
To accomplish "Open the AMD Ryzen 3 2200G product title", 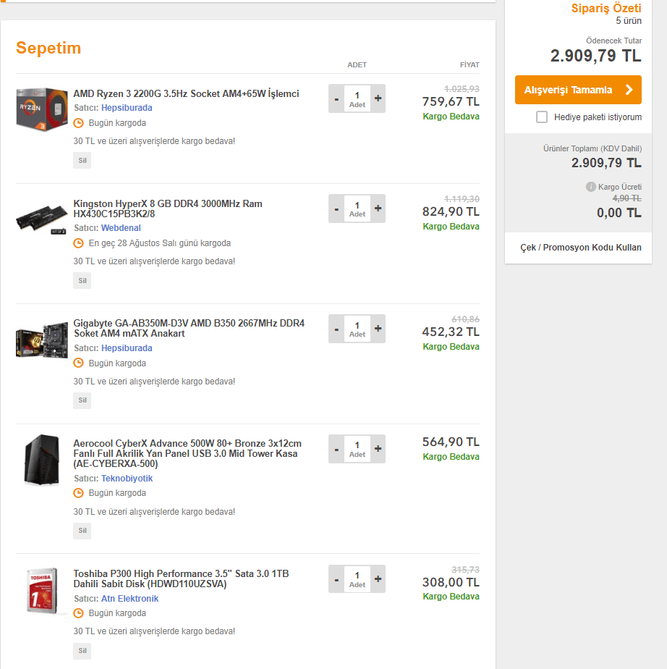I will [186, 94].
